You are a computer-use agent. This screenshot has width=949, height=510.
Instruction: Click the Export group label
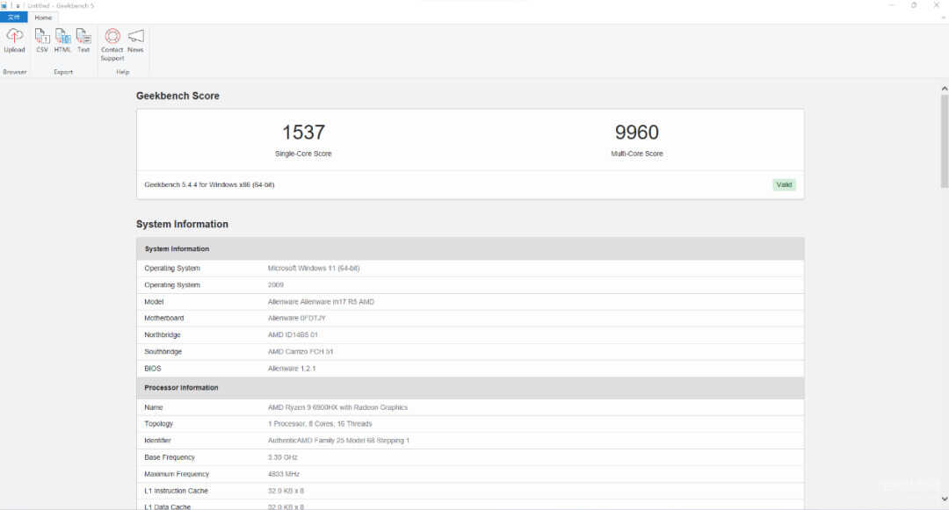tap(63, 72)
